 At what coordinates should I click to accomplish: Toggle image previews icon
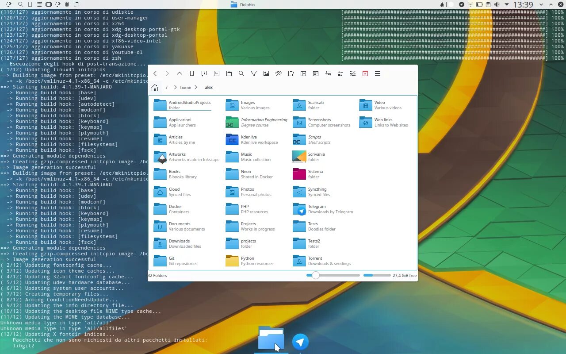click(x=266, y=73)
